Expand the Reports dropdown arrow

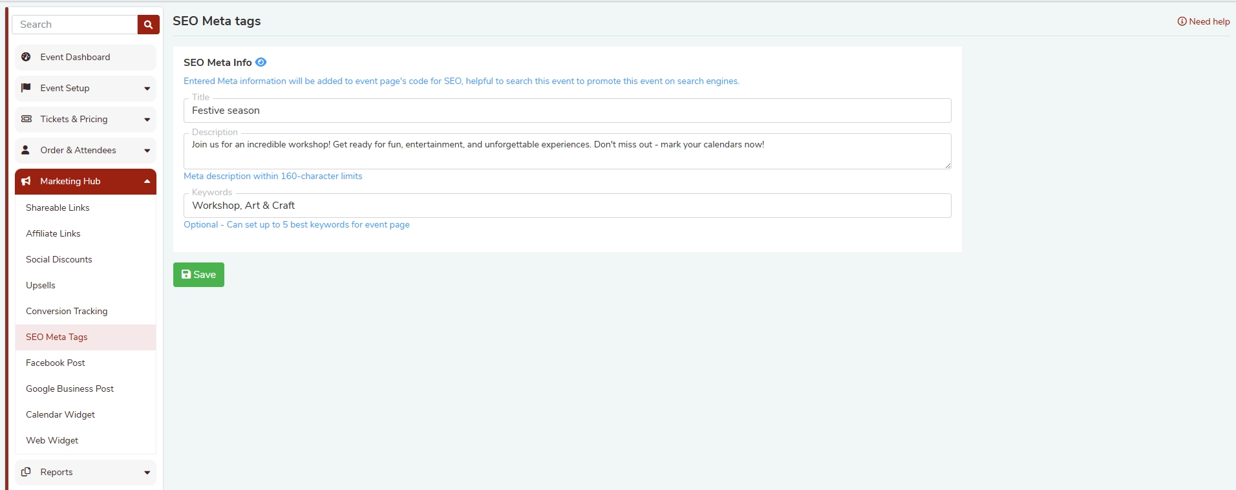click(147, 473)
